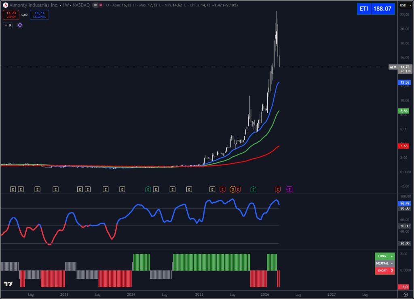This screenshot has width=414, height=299.
Task: Expand the chevron next to number 9
Action: 5,25
